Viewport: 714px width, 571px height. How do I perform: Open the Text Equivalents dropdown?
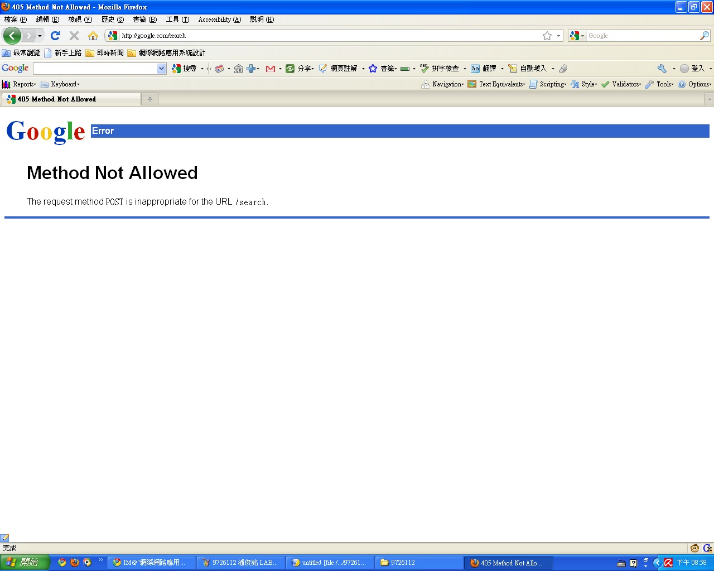[x=496, y=84]
